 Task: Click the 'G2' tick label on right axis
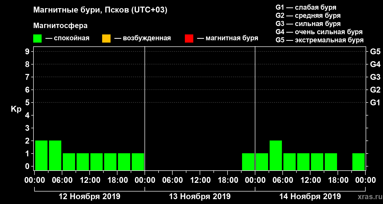pos(375,90)
